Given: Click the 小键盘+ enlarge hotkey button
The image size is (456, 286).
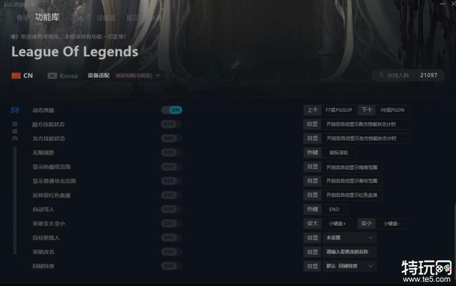Looking at the screenshot, I should [337, 223].
